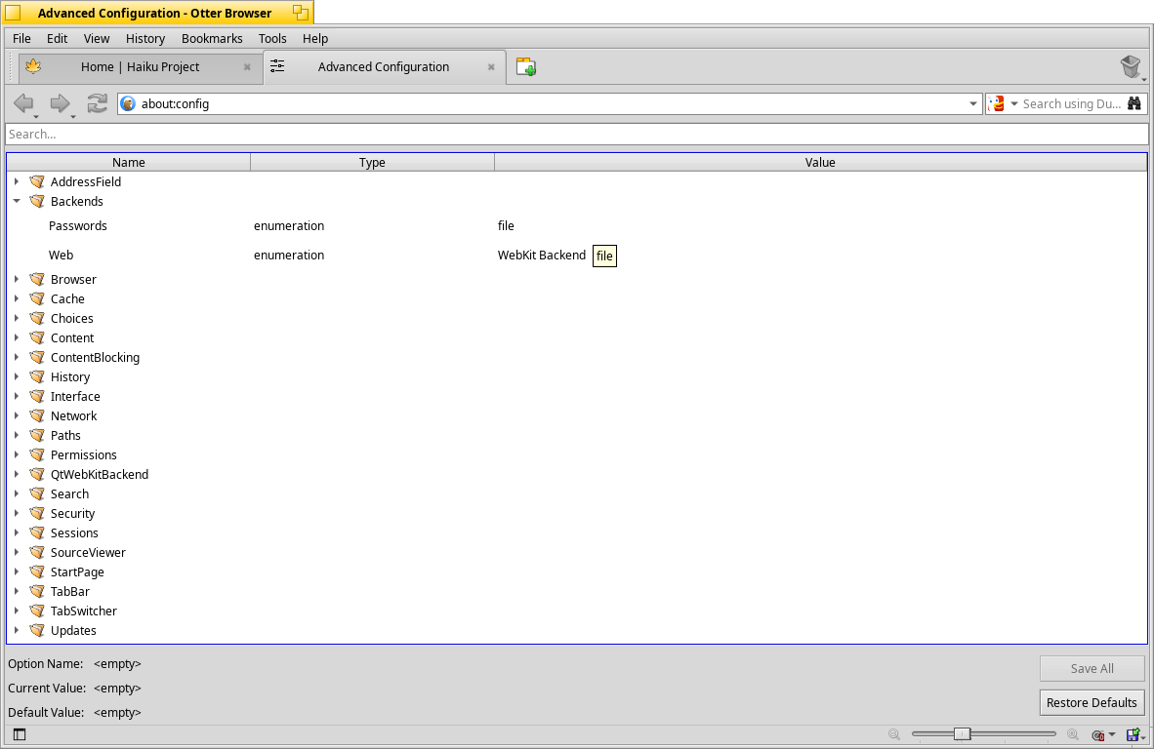
Task: Select the Updates tree item
Action: [x=73, y=630]
